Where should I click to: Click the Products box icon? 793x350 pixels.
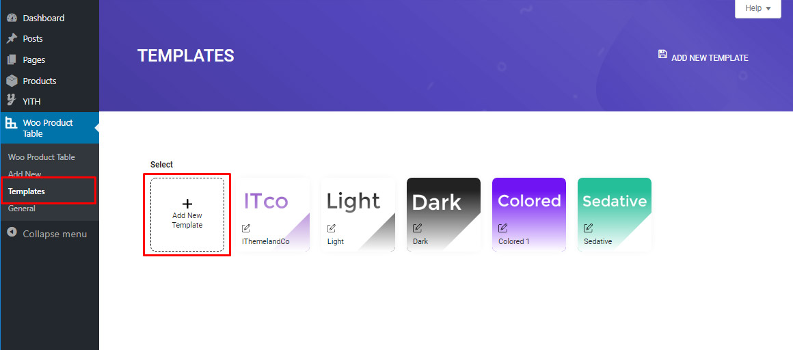tap(12, 81)
